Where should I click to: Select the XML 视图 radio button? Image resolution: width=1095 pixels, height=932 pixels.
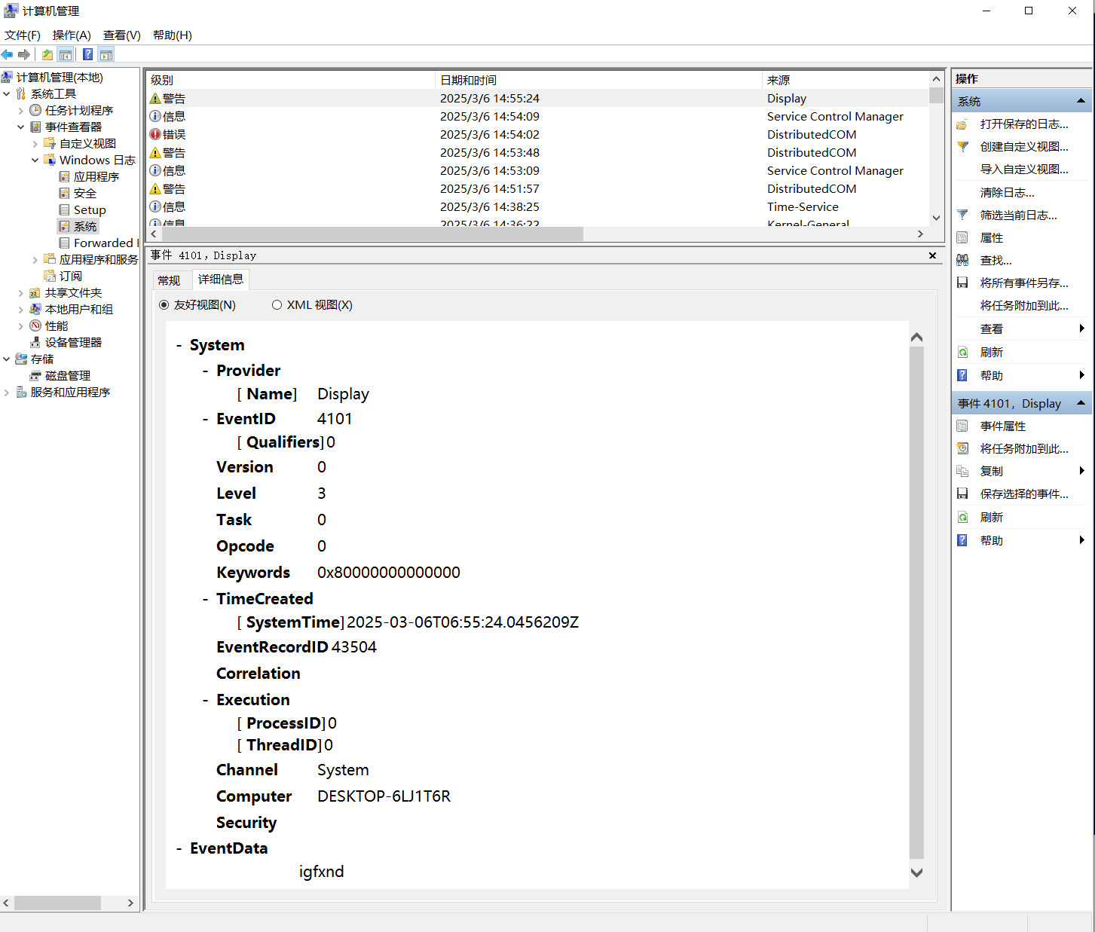[x=277, y=304]
